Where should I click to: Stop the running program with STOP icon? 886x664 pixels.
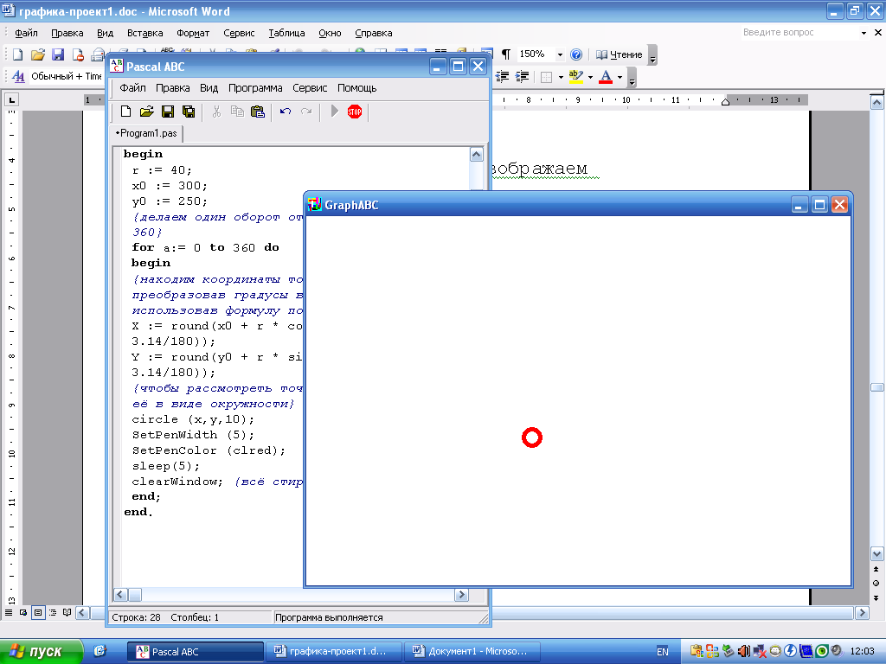(354, 112)
